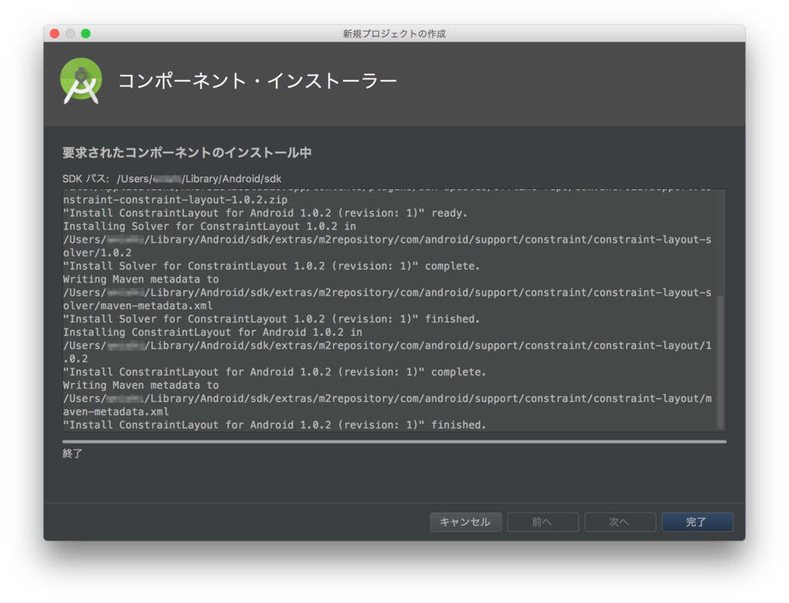The width and height of the screenshot is (789, 603).
Task: Click the title 新規プロジェクトの作成
Action: [x=394, y=34]
